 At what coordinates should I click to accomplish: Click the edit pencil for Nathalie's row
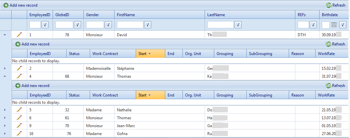click(19, 110)
